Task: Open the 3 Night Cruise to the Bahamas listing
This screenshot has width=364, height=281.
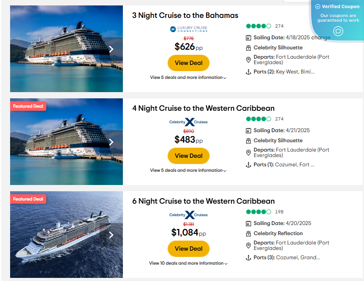Action: 184,16
